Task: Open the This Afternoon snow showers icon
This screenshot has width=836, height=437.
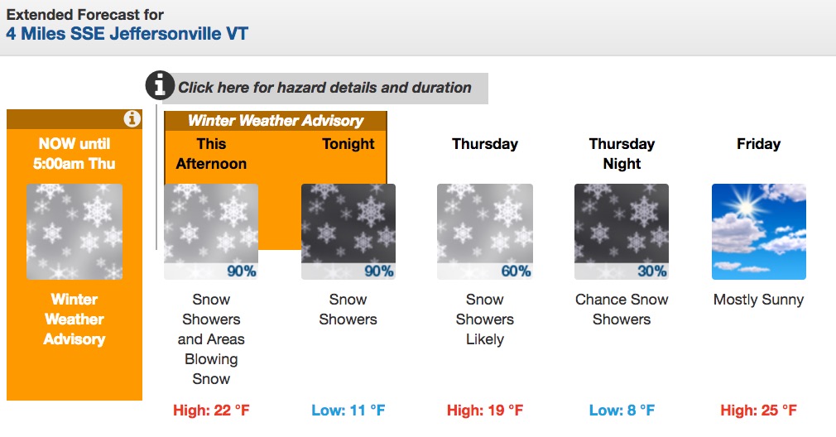Action: pos(211,232)
